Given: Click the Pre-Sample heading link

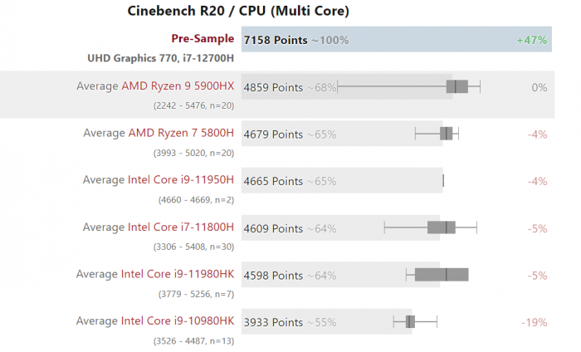Looking at the screenshot, I should point(203,39).
